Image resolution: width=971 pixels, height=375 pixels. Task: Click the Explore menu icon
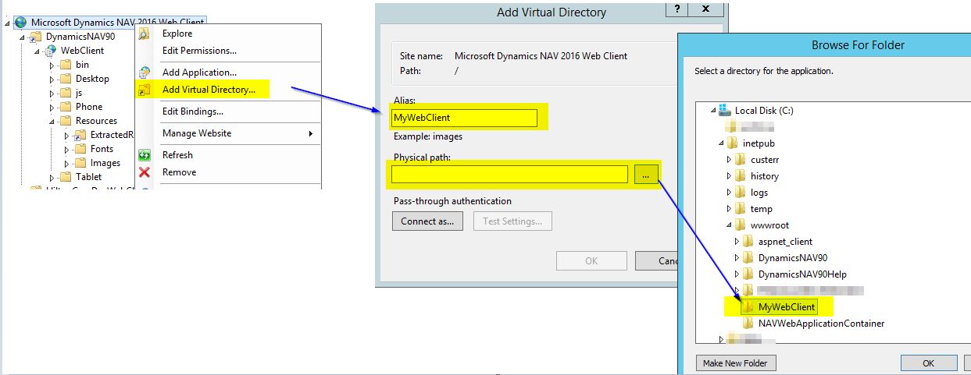pyautogui.click(x=144, y=34)
